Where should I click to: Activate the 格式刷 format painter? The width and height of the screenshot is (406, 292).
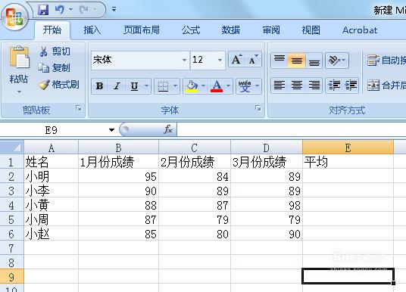[x=59, y=85]
